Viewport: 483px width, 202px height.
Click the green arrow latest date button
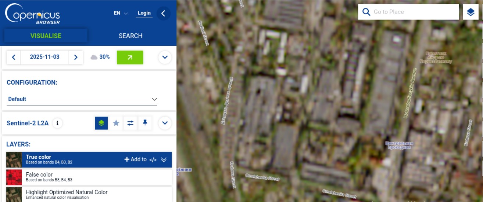click(x=130, y=57)
